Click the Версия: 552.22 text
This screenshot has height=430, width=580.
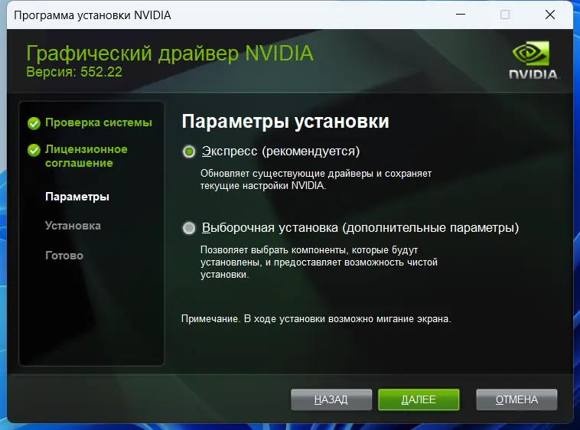[x=74, y=72]
